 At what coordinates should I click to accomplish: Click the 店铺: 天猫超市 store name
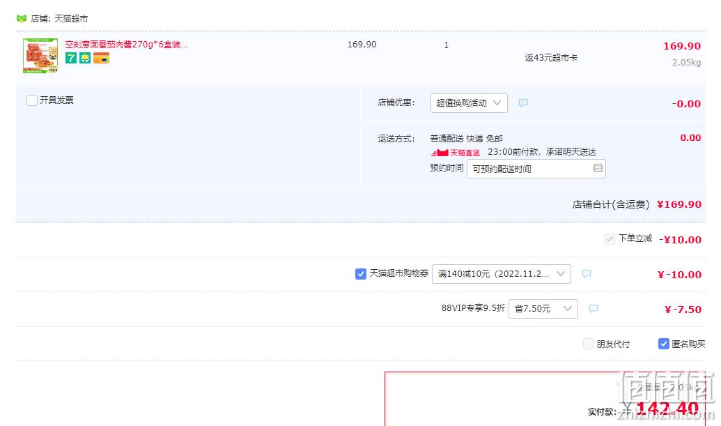[59, 19]
